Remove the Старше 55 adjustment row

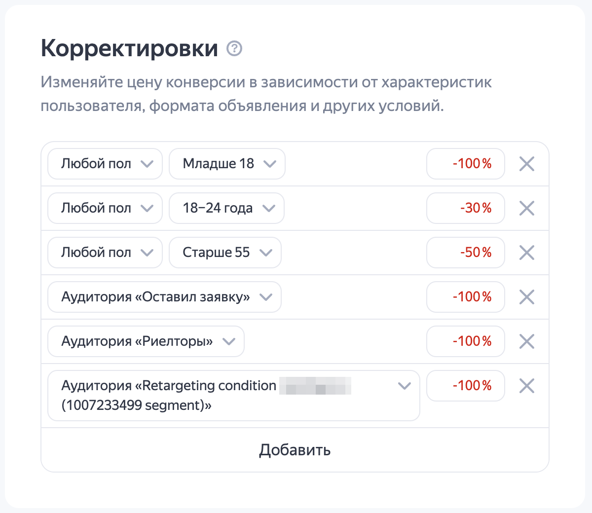pos(527,253)
